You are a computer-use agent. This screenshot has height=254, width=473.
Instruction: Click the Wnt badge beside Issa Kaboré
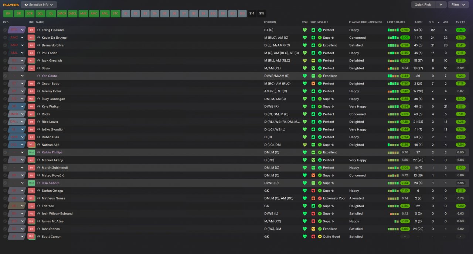pos(31,183)
